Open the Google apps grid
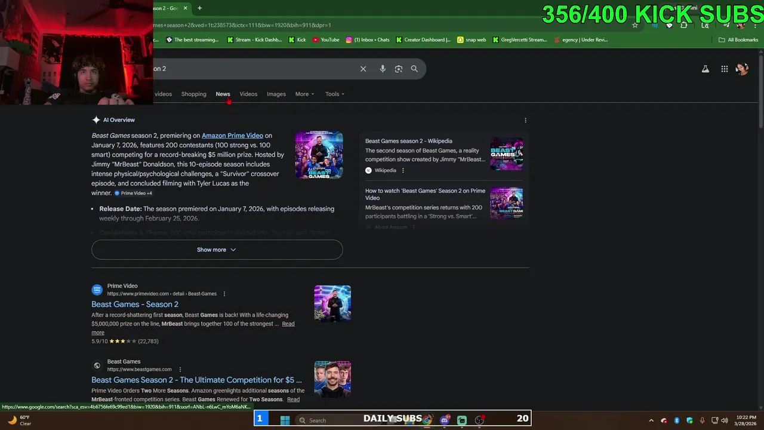764x430 pixels. tap(725, 69)
